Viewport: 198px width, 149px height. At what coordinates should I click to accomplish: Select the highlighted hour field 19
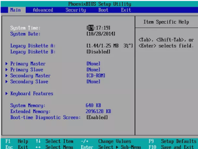click(x=91, y=28)
